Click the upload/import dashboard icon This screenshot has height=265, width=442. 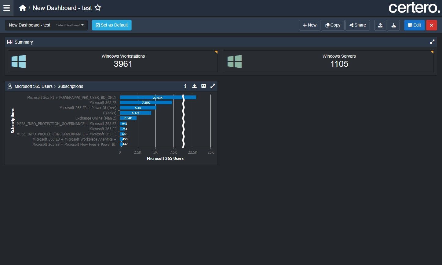[x=380, y=25]
